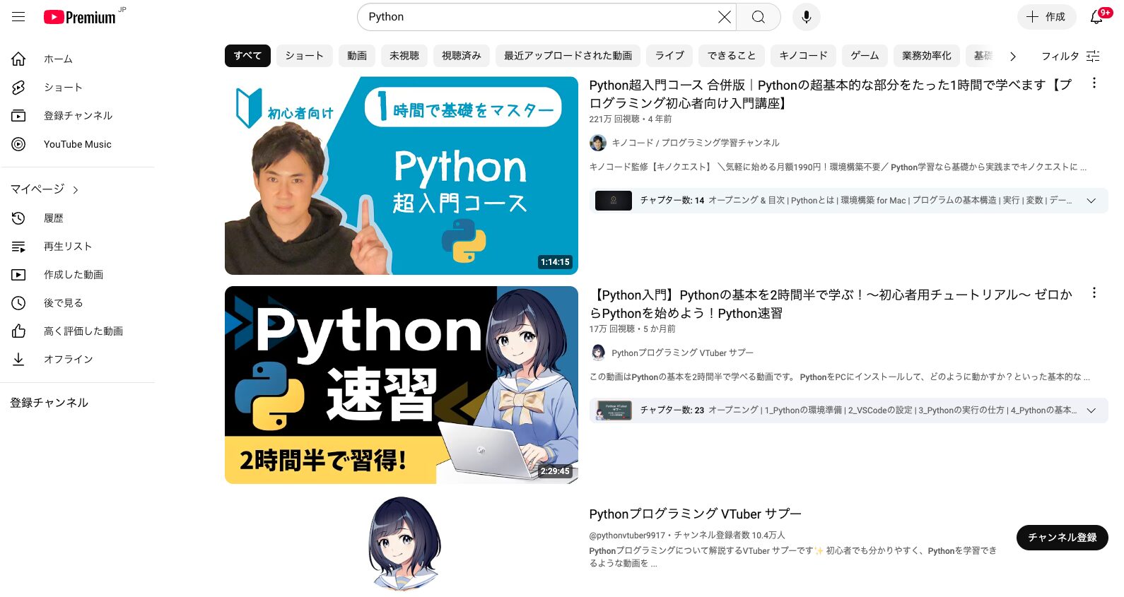Click the 1:14:15 duration badge

click(555, 262)
